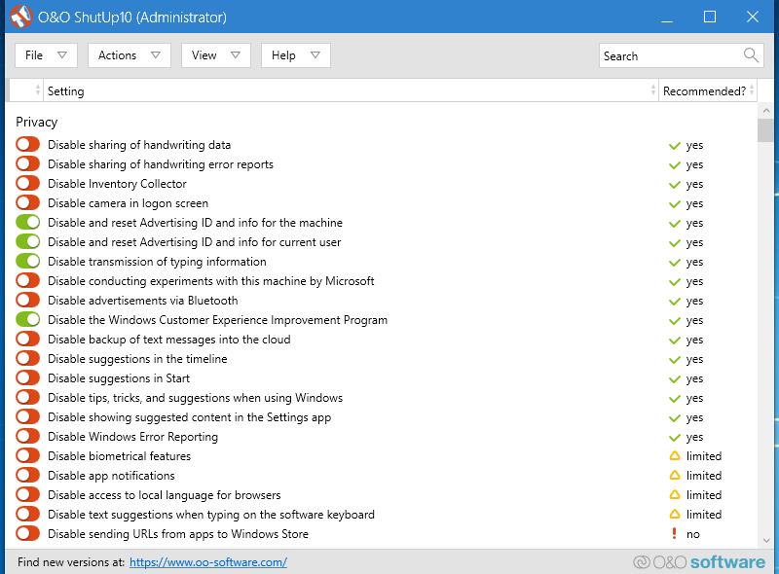This screenshot has width=779, height=574.
Task: Open the View dropdown menu
Action: (216, 55)
